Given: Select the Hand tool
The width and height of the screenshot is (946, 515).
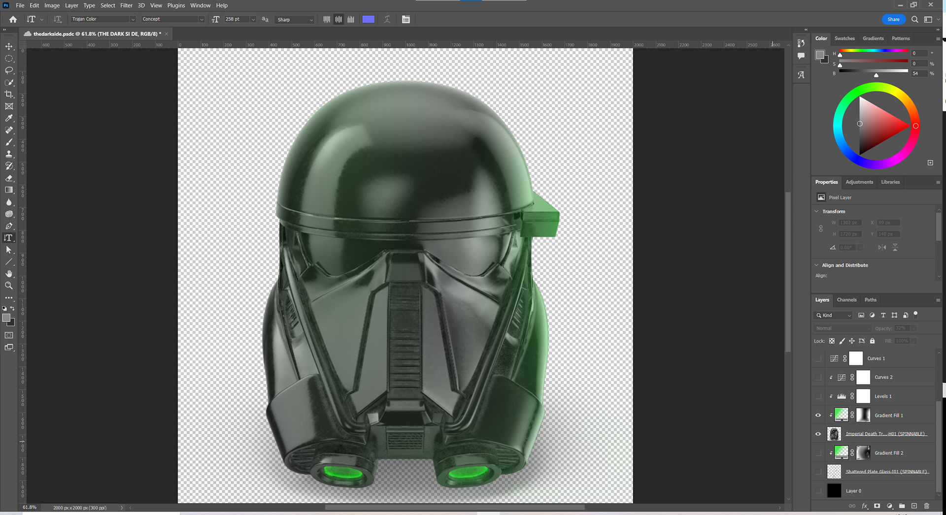Looking at the screenshot, I should tap(9, 274).
